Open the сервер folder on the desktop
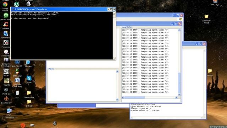Viewport: 227px width, 128px height. [210, 71]
